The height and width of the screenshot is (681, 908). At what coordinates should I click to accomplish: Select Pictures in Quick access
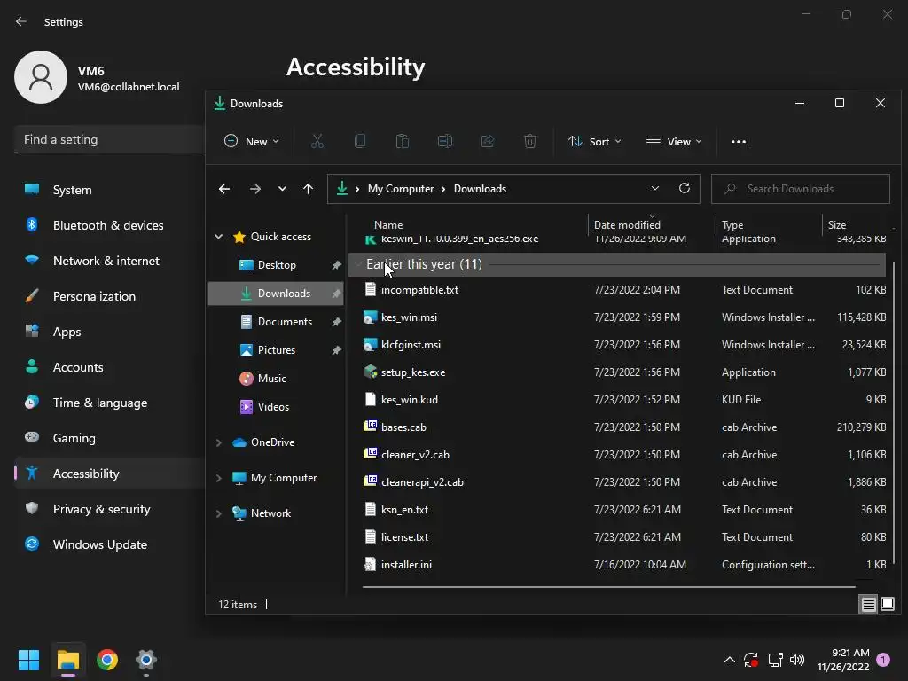coord(276,349)
